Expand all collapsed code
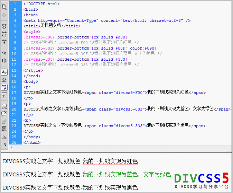This screenshot has width=233, height=193. click(4, 42)
